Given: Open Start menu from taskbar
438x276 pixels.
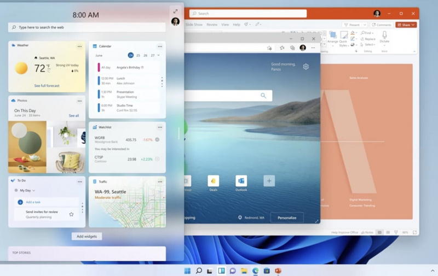Looking at the screenshot, I should [x=187, y=271].
